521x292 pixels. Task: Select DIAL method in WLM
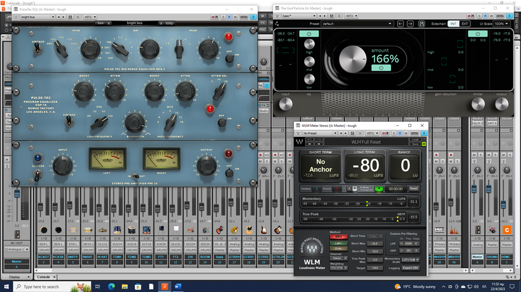pyautogui.click(x=339, y=249)
